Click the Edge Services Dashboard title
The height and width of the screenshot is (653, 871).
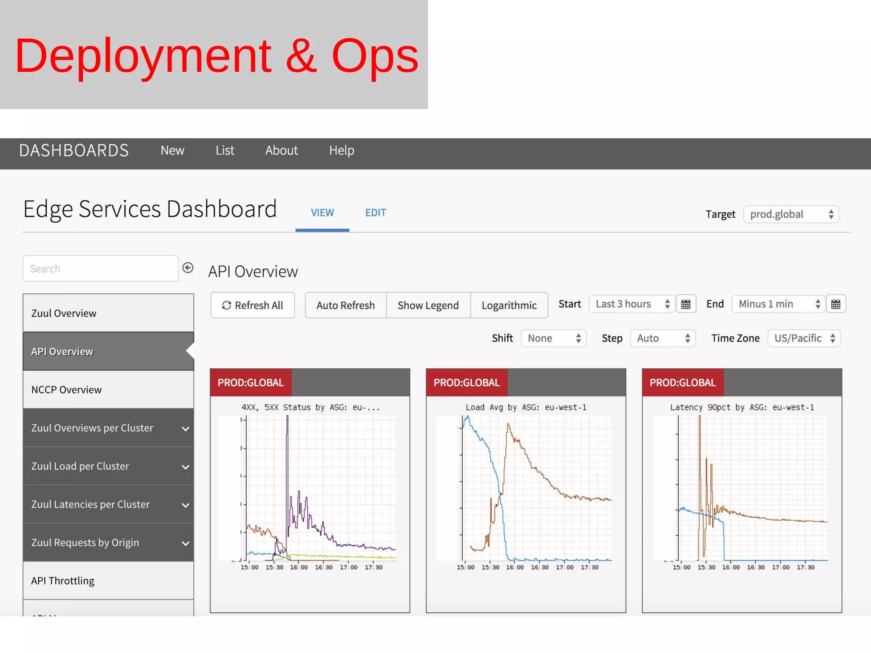point(150,209)
